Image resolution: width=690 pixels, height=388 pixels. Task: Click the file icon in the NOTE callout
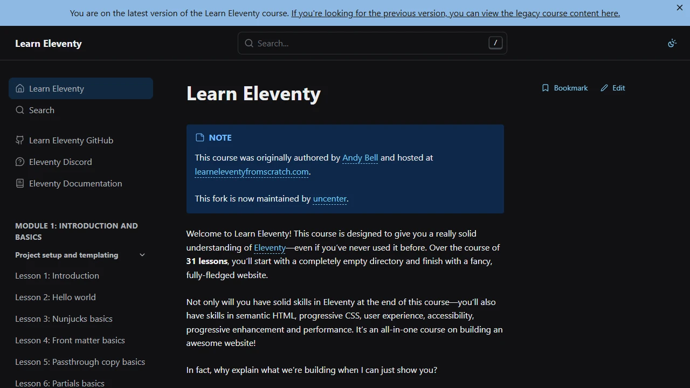click(x=199, y=137)
